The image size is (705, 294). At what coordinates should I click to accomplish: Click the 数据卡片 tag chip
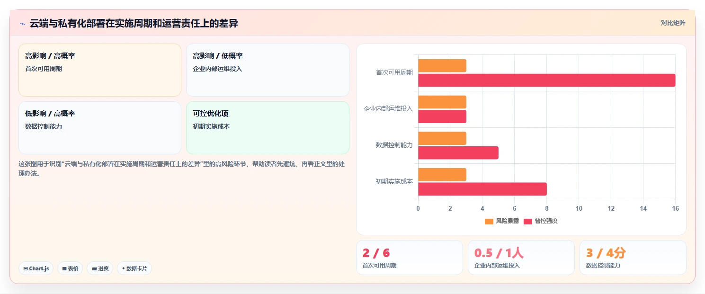coord(134,268)
